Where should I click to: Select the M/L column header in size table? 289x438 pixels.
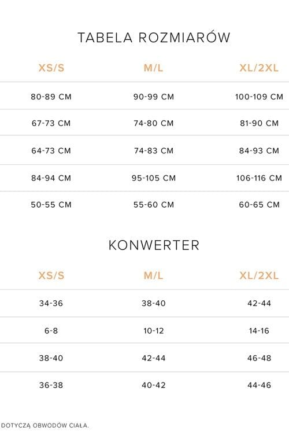(153, 68)
